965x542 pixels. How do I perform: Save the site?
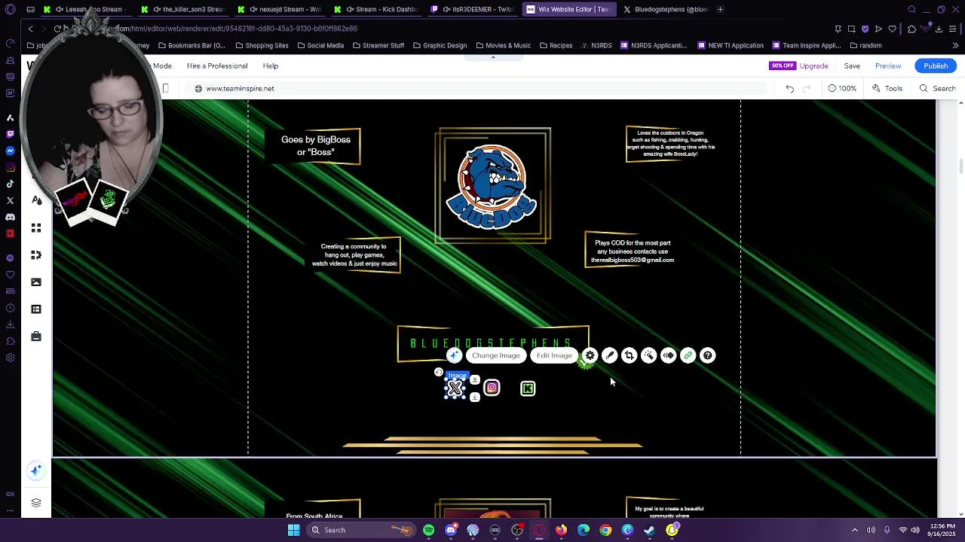(x=852, y=65)
